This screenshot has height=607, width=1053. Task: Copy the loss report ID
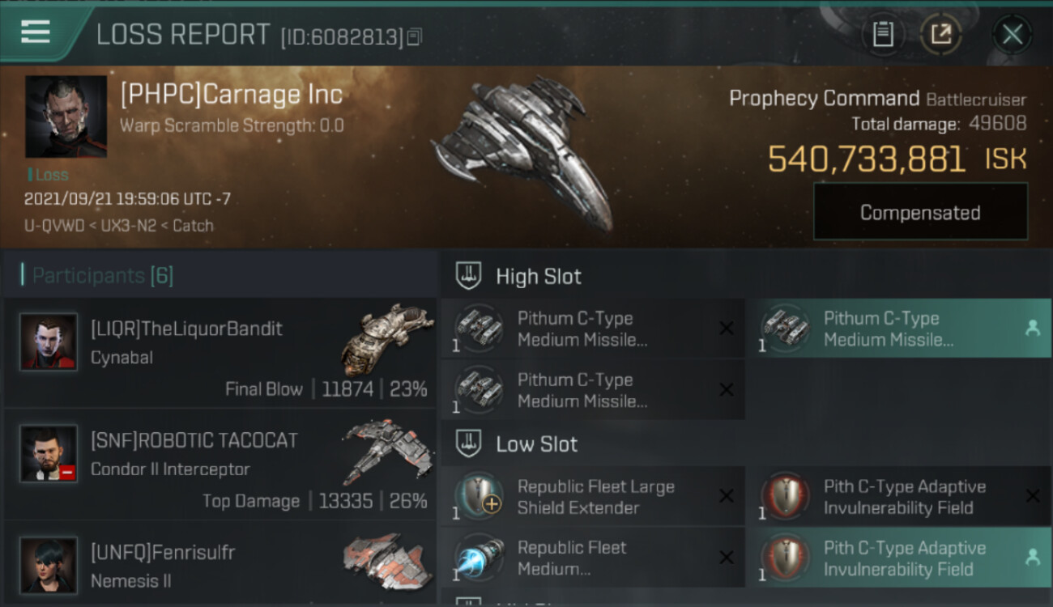[415, 37]
